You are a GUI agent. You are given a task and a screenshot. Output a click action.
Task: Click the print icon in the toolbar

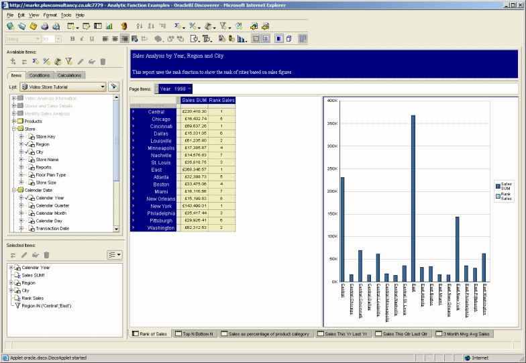click(44, 26)
